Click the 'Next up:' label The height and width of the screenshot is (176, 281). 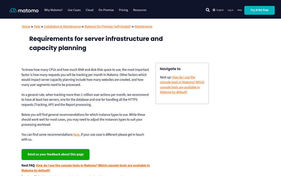point(166,77)
